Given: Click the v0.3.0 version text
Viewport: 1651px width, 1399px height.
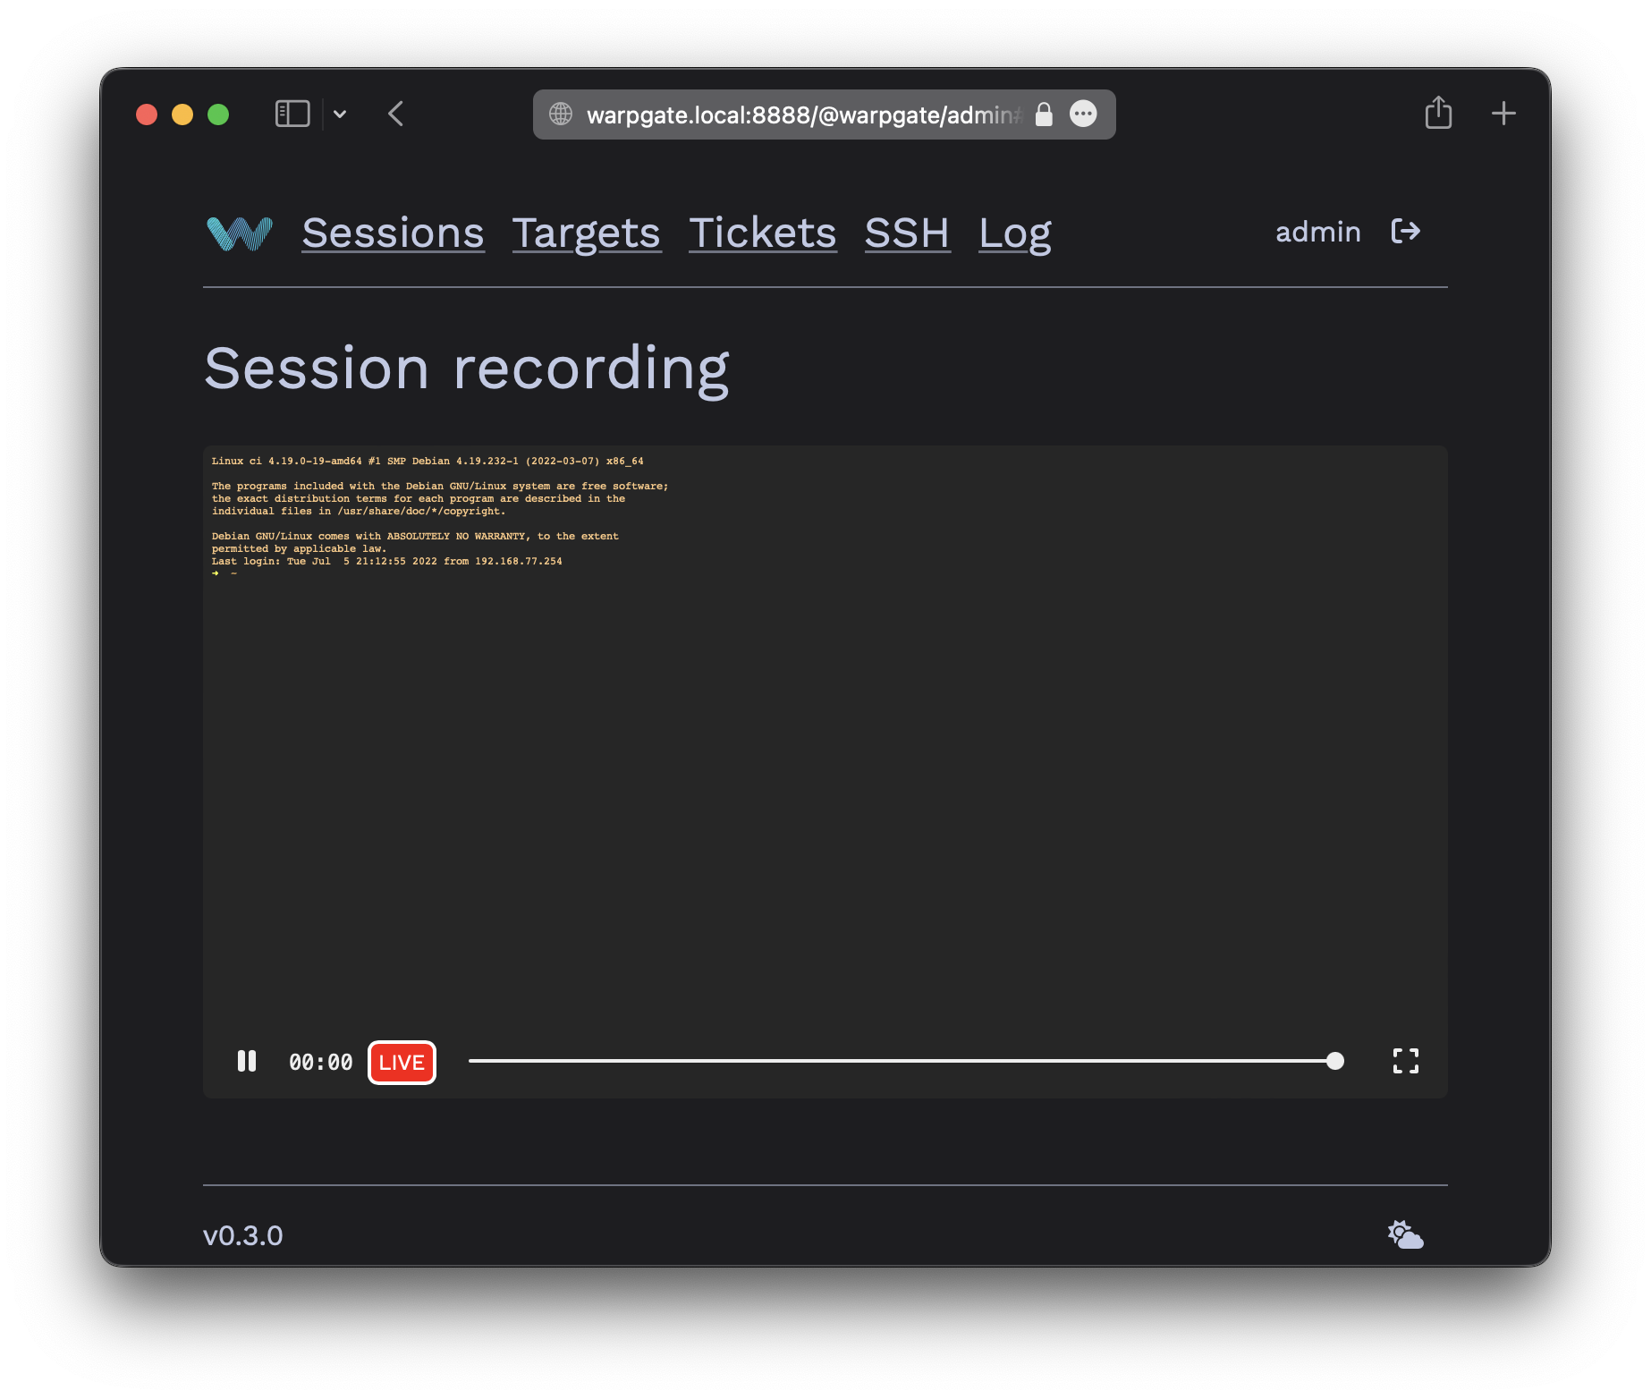Looking at the screenshot, I should pos(242,1235).
